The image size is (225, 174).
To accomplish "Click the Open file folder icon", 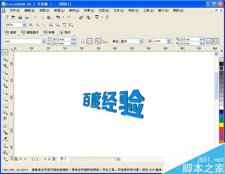I will point(13,18).
